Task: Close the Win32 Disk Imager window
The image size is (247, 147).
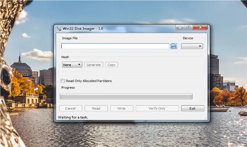Action: [200, 27]
